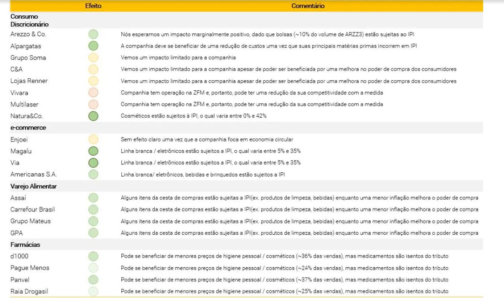Click the Multilaser effect color dot

click(93, 104)
